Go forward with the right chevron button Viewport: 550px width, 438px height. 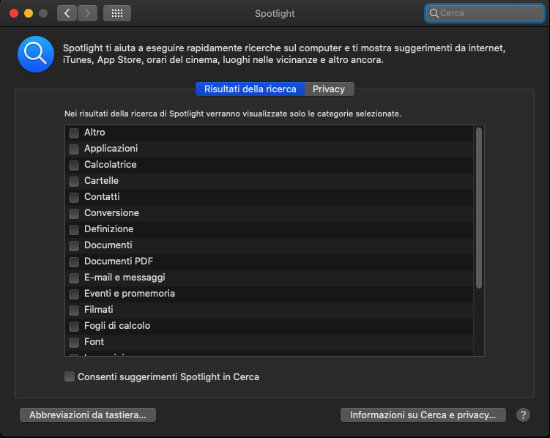click(87, 13)
